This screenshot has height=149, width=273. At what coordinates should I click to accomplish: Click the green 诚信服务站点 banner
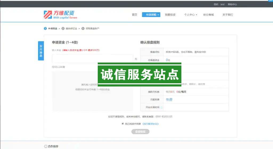tap(139, 75)
